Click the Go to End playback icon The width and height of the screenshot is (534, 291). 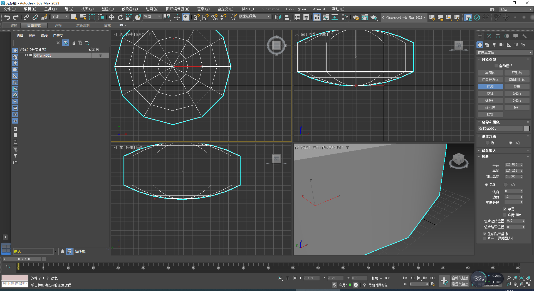pyautogui.click(x=432, y=278)
